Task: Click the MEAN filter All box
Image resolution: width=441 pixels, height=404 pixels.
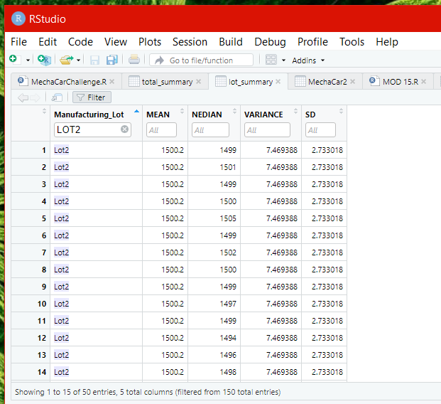Action: coord(161,130)
